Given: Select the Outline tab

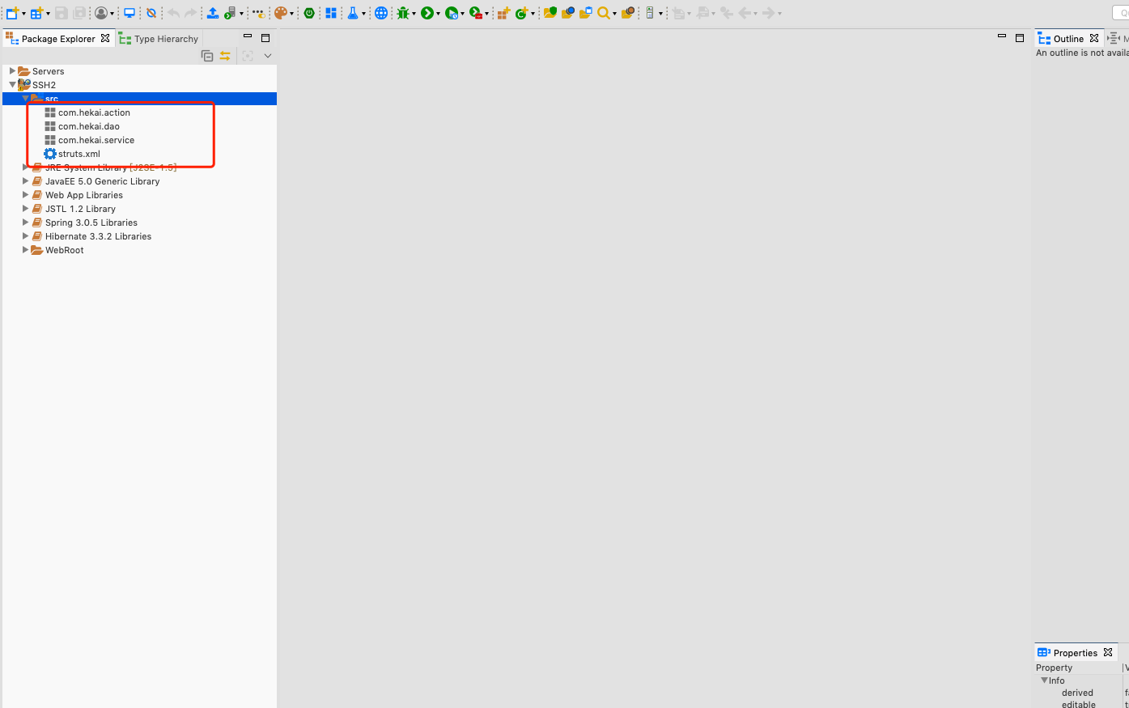Looking at the screenshot, I should (1067, 39).
